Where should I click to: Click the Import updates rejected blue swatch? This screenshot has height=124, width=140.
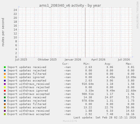5,71
